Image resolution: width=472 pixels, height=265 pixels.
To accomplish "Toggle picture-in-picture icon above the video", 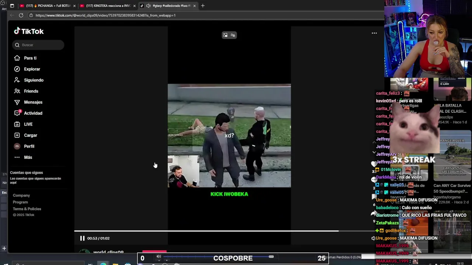I will 225,35.
